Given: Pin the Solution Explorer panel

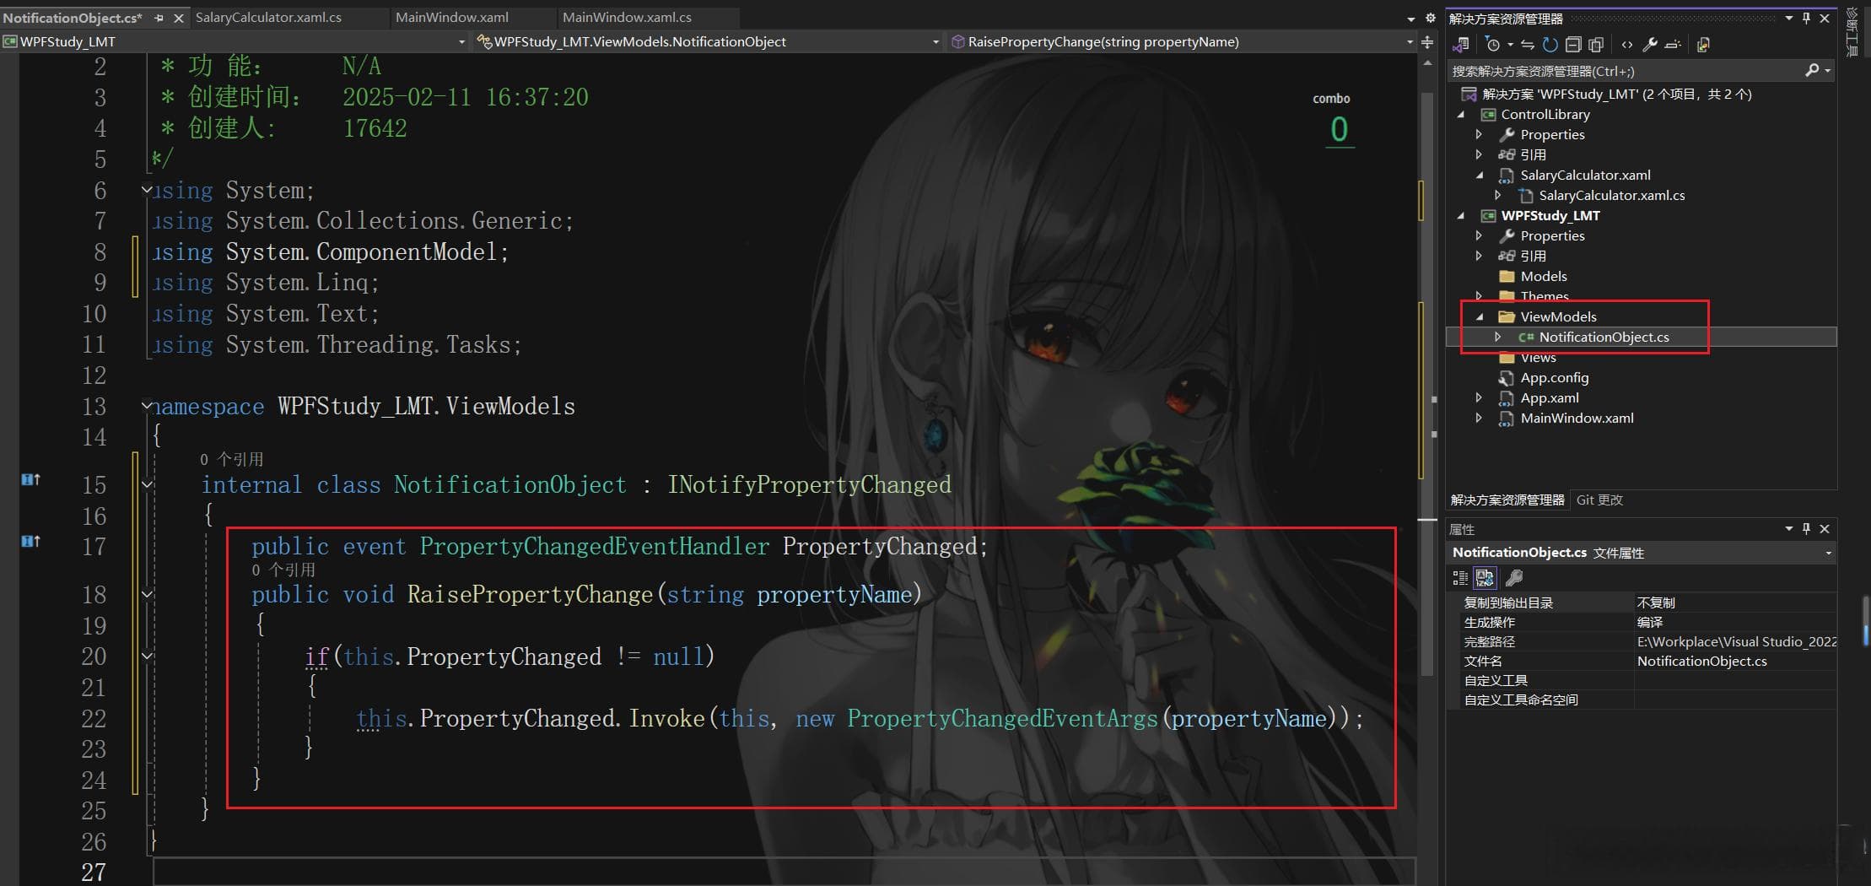Looking at the screenshot, I should [1806, 18].
